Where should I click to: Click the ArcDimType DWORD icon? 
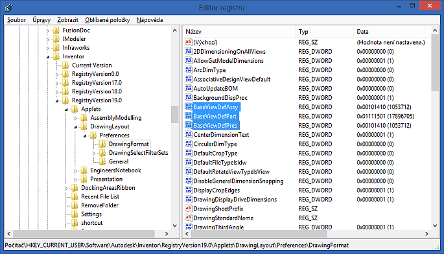coord(189,70)
